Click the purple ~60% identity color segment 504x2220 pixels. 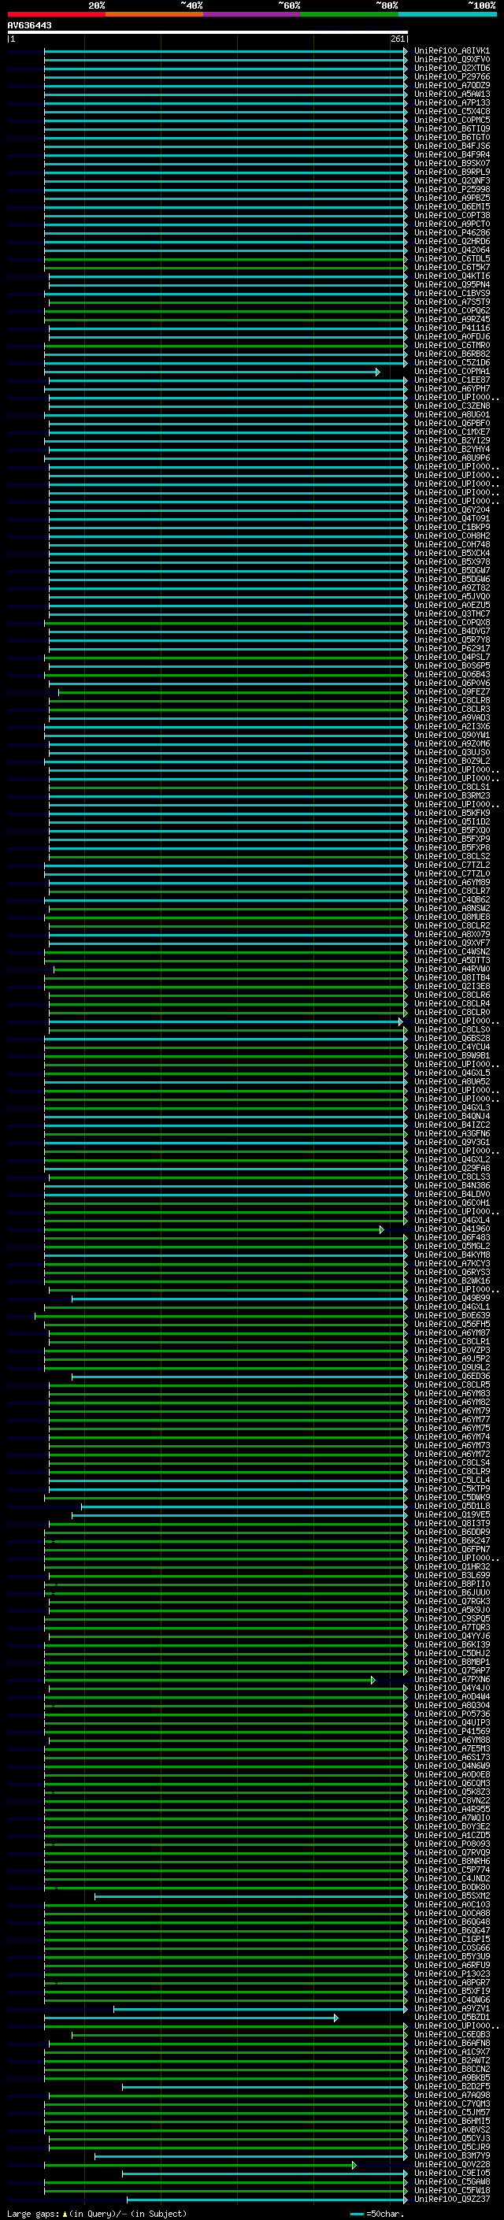coord(251,14)
